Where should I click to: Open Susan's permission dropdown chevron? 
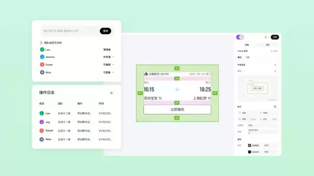point(113,65)
